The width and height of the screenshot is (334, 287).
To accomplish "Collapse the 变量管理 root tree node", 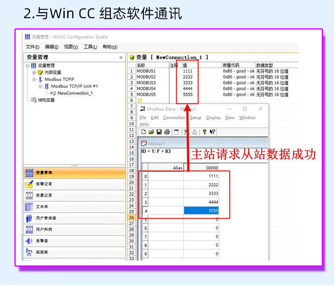I will [x=27, y=66].
